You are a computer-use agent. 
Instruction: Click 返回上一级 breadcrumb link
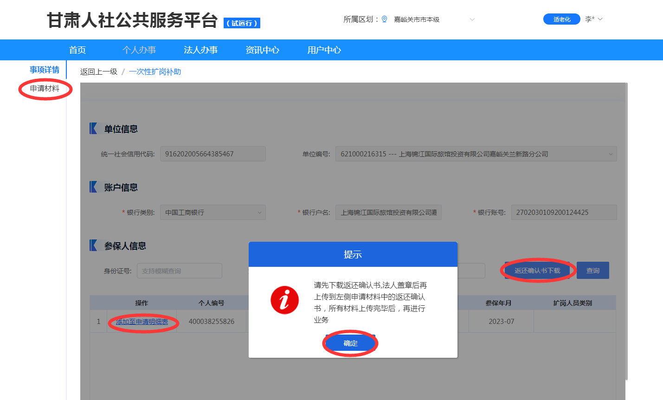click(x=98, y=72)
